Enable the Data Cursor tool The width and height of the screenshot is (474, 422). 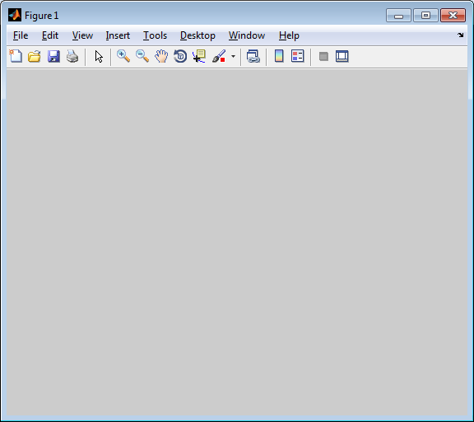point(199,56)
